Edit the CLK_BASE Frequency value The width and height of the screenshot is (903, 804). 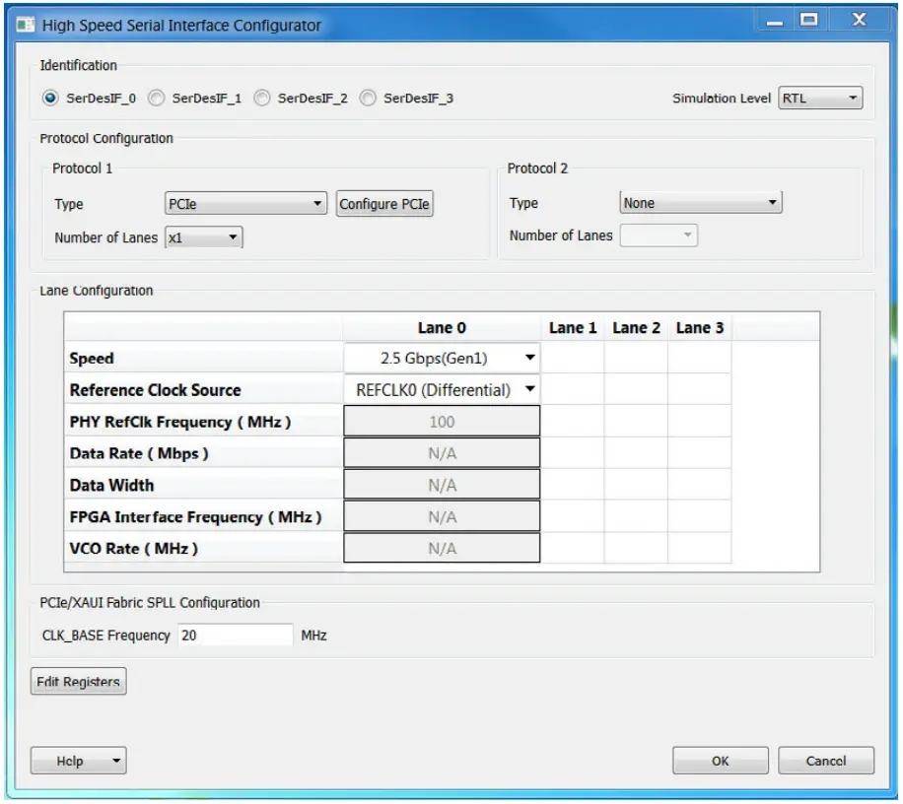click(x=235, y=635)
